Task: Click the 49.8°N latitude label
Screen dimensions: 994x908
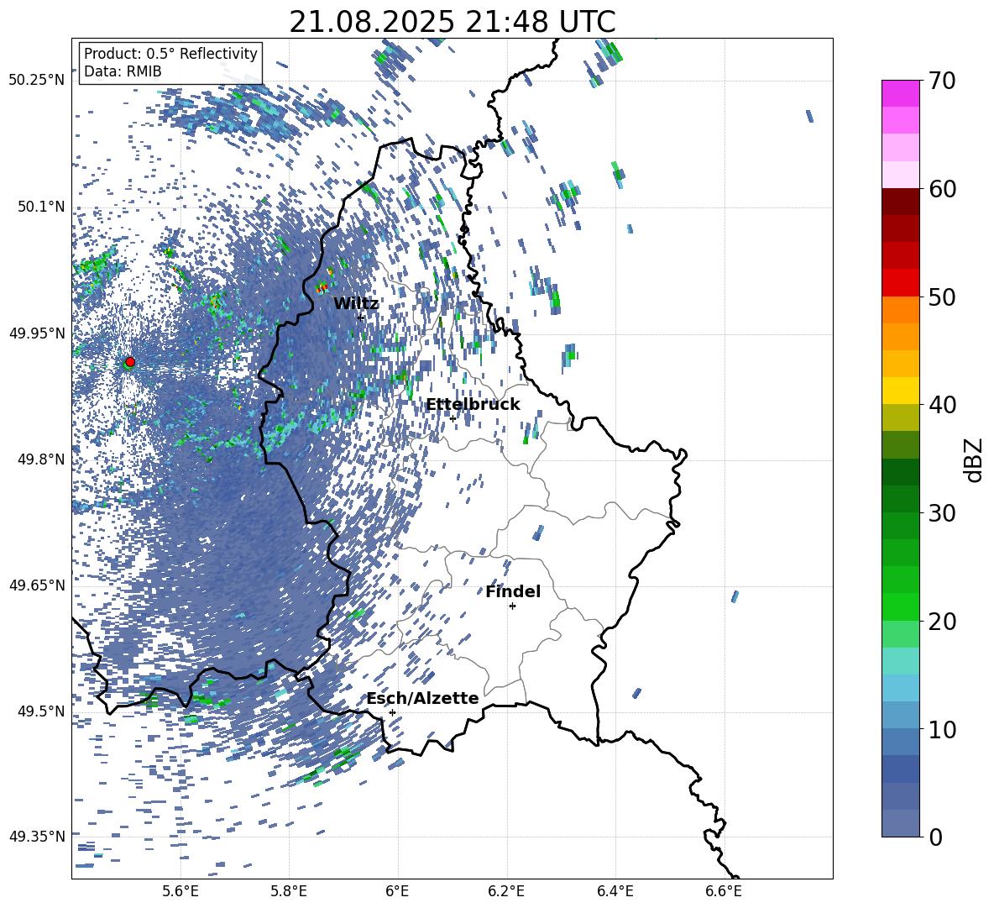Action: pos(41,459)
